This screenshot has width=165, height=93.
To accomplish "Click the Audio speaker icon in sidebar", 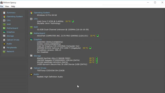I will pyautogui.click(x=4, y=44).
